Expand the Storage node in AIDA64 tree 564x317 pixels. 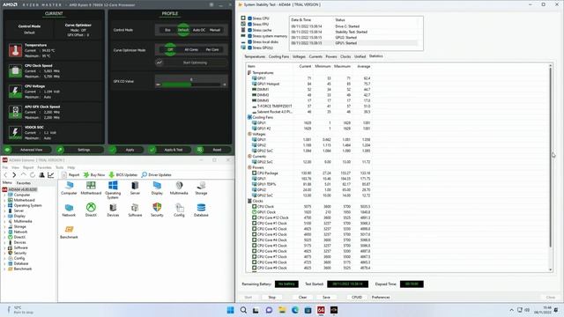point(4,227)
